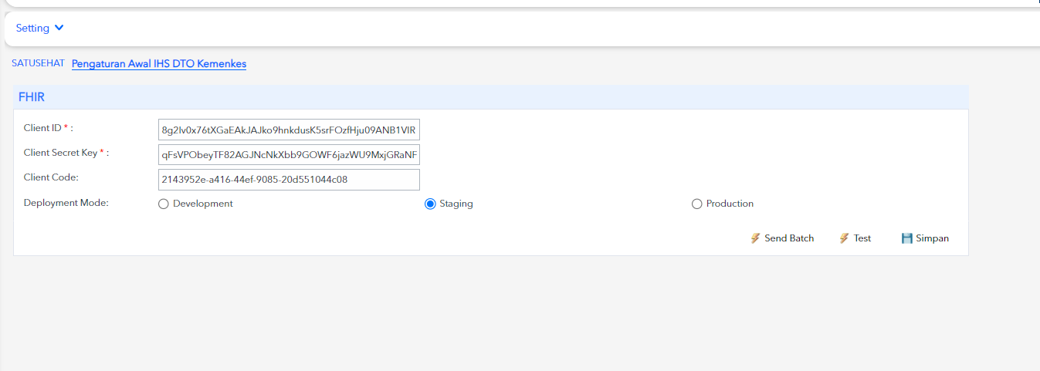The width and height of the screenshot is (1040, 371).
Task: Click the Test lightning icon
Action: [x=845, y=238]
